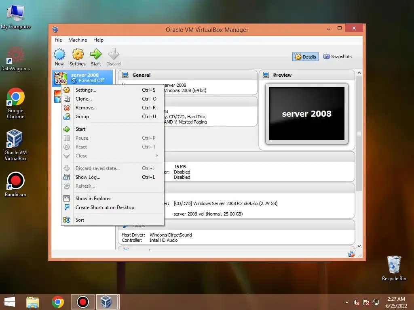Open the Recycle Bin on the desktop

coord(394,268)
